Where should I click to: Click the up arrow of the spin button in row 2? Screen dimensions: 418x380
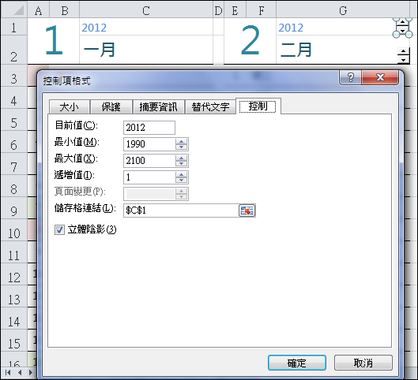403,51
